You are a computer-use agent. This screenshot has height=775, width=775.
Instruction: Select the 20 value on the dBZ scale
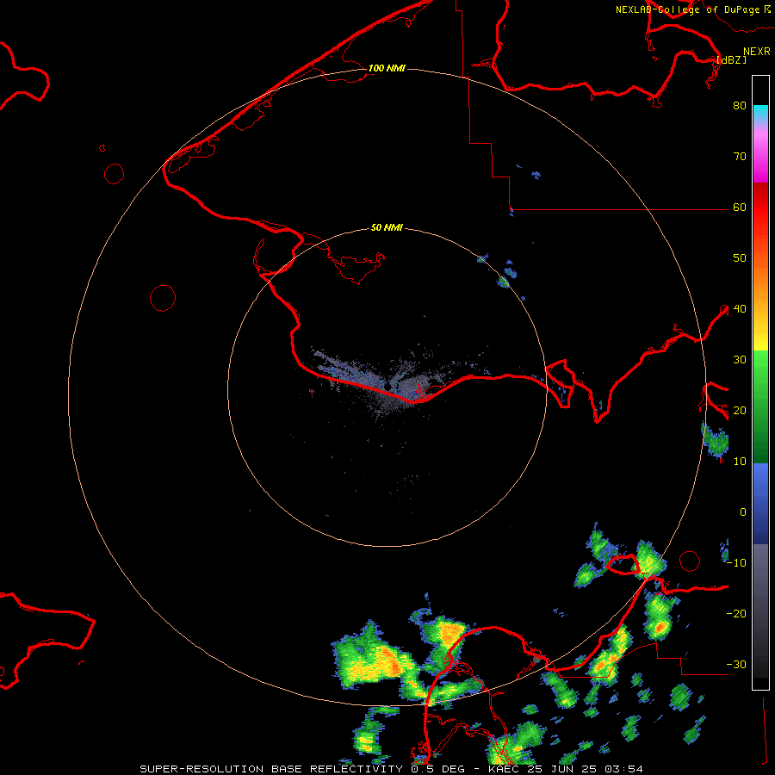click(x=740, y=410)
